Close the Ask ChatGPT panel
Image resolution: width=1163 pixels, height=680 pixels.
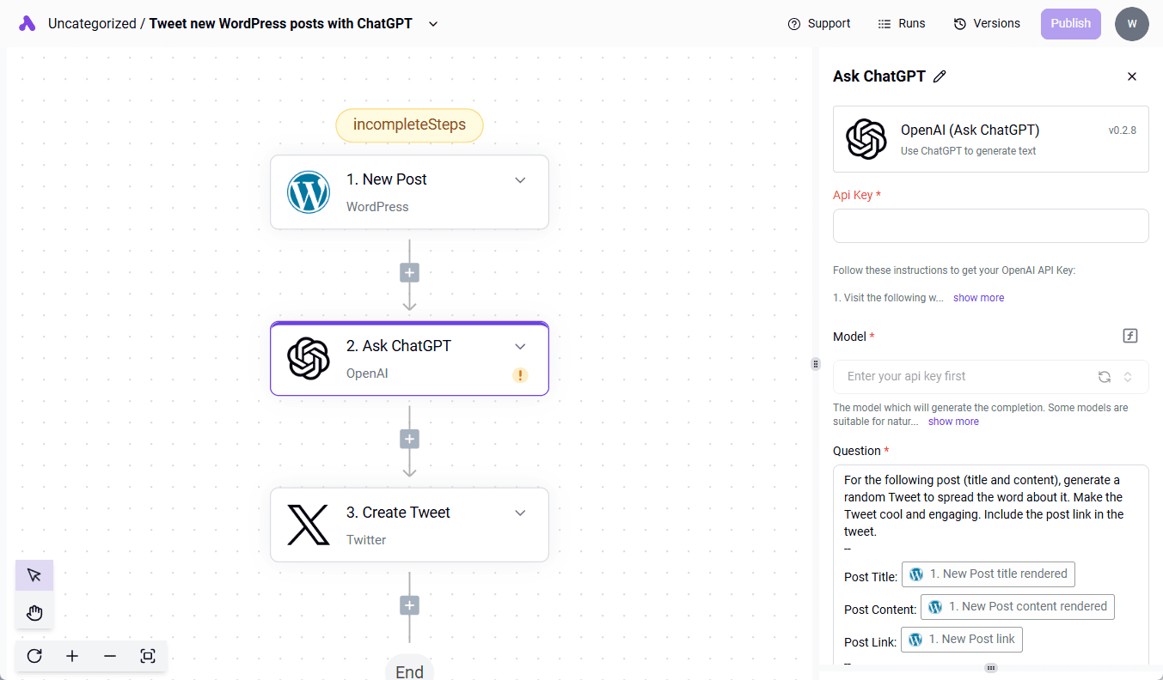(x=1132, y=76)
